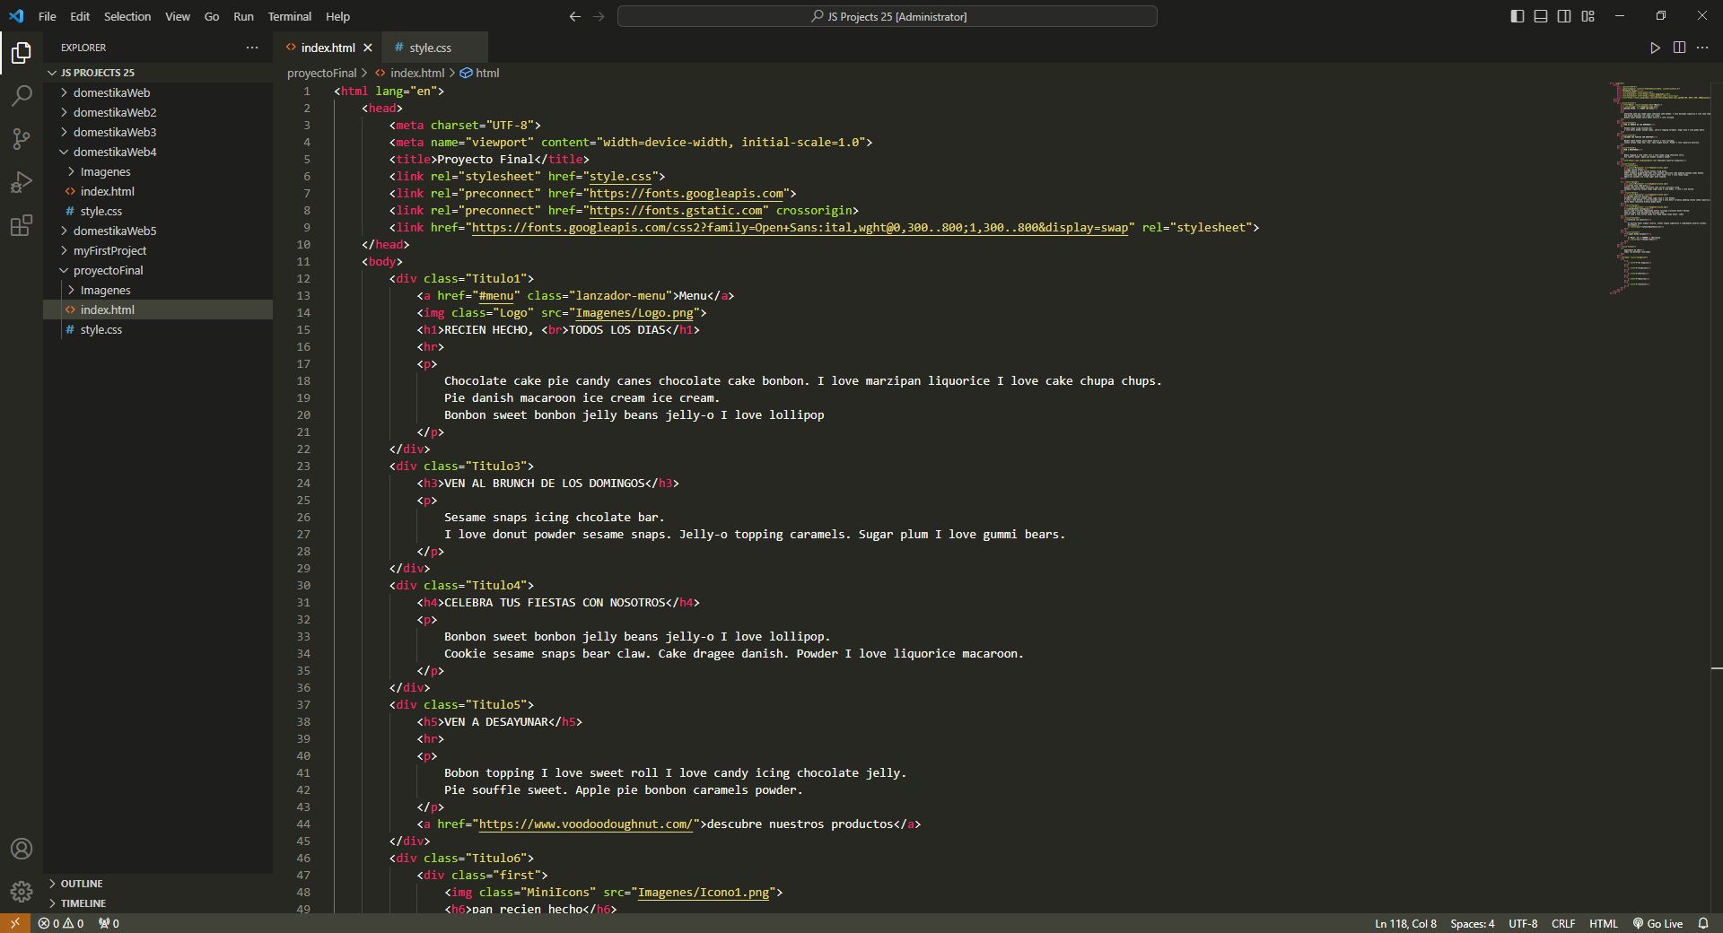Open the View menu
Screen dimensions: 1723x933
pos(178,16)
